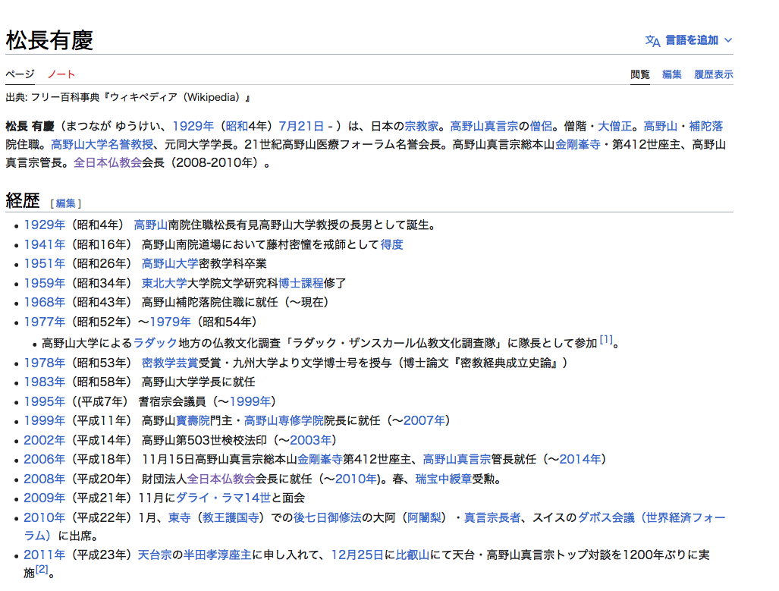
Task: Open the 瑞宝中綬章 honor link
Action: [444, 479]
